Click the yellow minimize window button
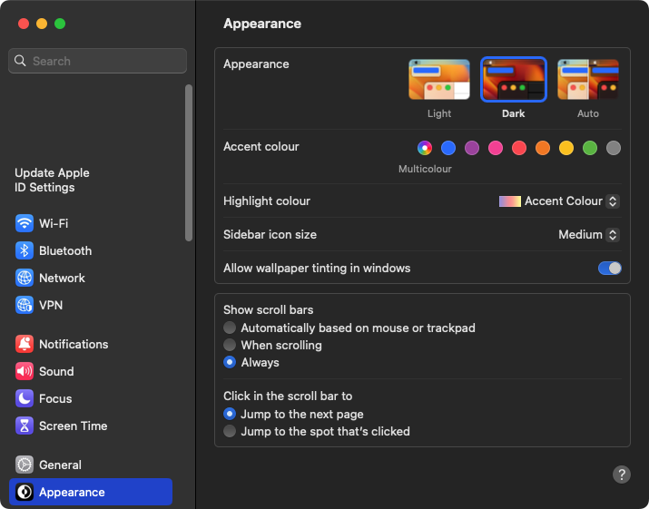 point(42,24)
